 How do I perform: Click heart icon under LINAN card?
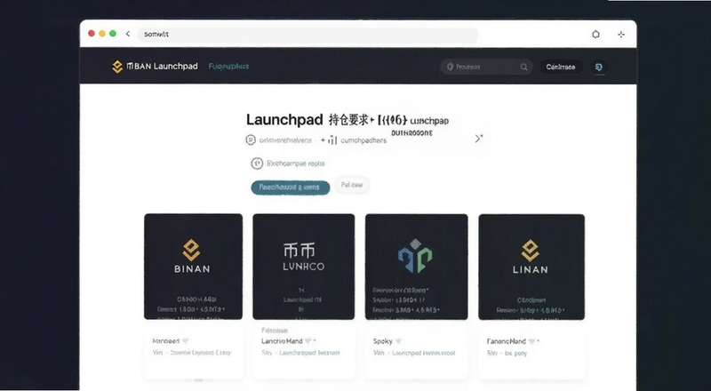point(531,341)
